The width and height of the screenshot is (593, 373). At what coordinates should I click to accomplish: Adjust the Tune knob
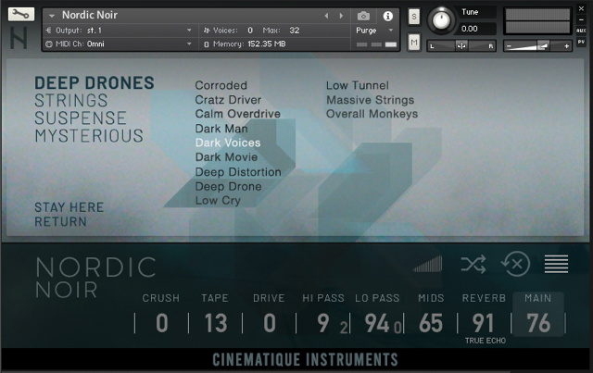pyautogui.click(x=442, y=18)
